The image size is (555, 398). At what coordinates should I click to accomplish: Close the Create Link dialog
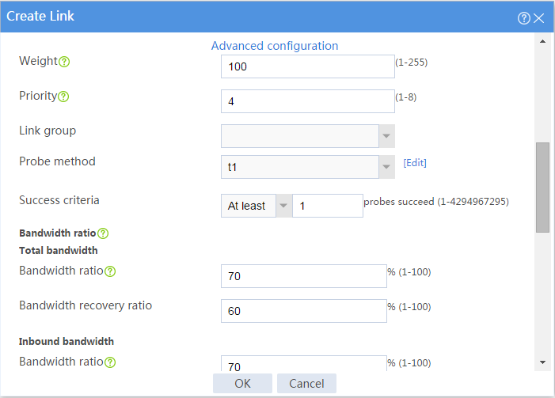538,18
